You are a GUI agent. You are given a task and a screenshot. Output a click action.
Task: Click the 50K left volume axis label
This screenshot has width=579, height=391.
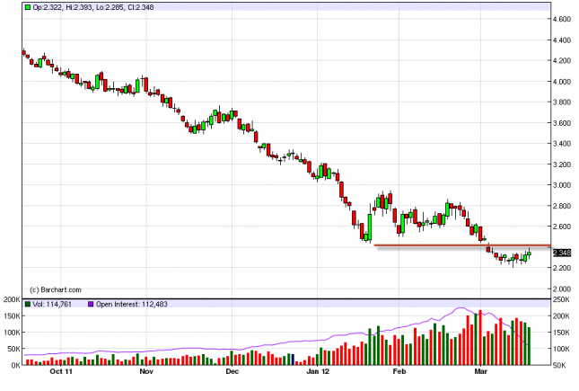(x=13, y=349)
